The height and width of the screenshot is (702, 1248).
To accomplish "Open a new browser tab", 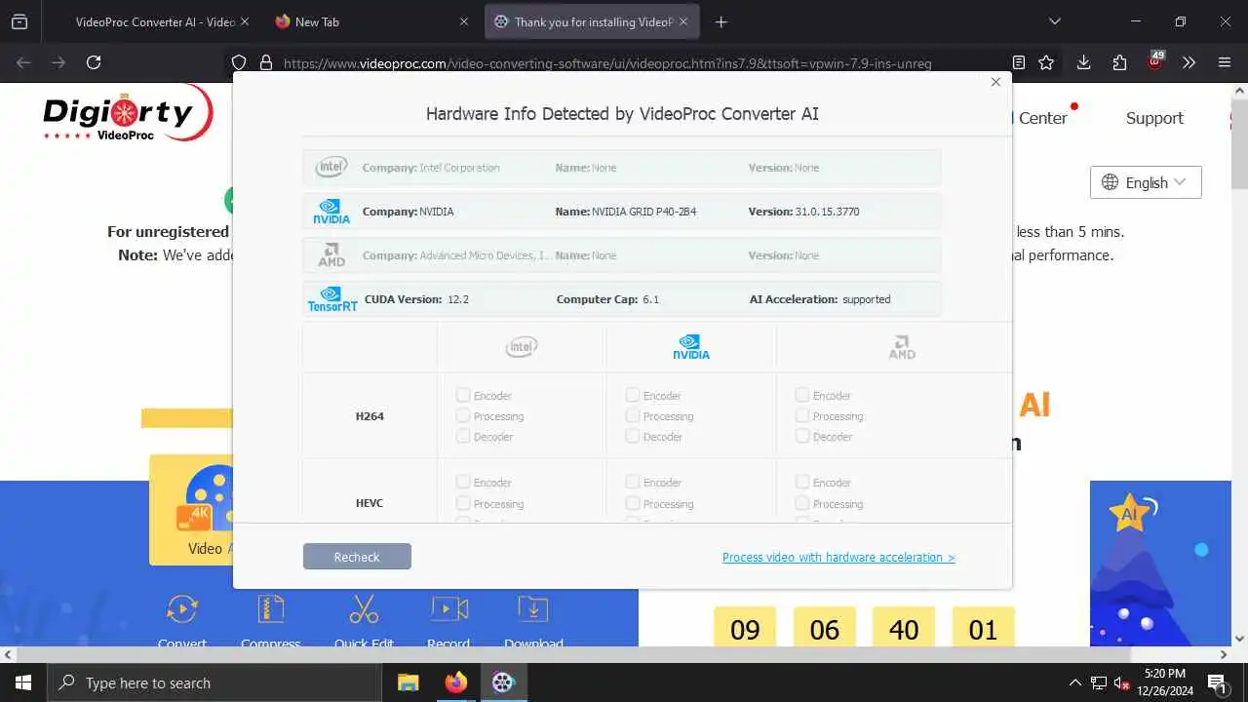I will click(x=721, y=21).
